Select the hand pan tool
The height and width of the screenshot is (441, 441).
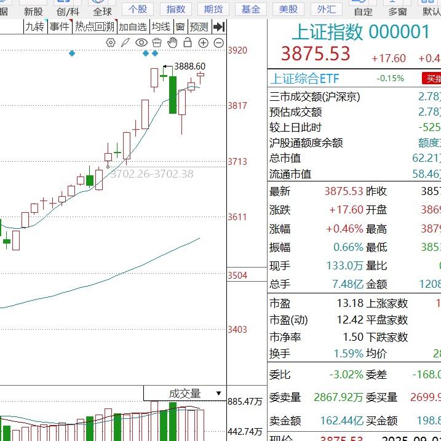tap(172, 43)
